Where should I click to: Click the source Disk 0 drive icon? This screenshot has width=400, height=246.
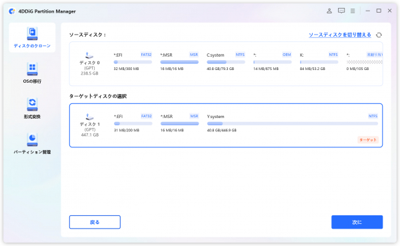(89, 55)
